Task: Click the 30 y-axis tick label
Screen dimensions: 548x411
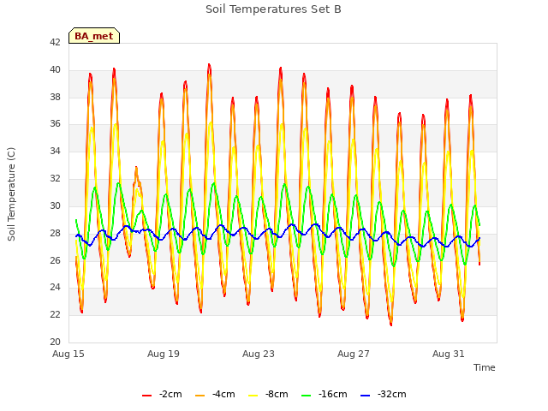Action: point(55,205)
